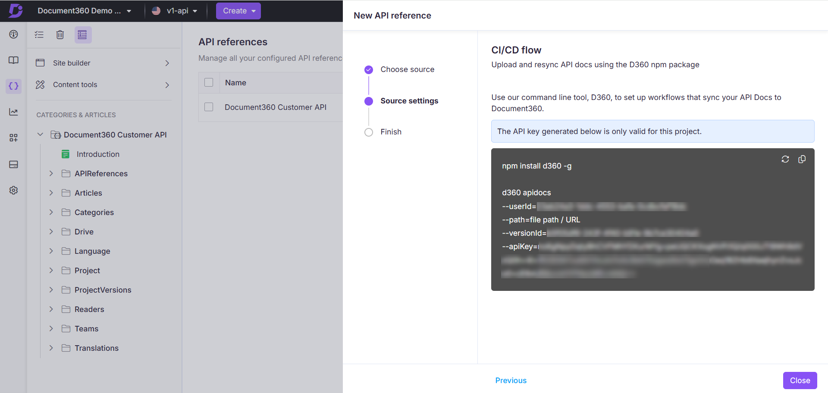Open the Settings gear icon
Screen dimensions: 828x393
click(x=13, y=190)
